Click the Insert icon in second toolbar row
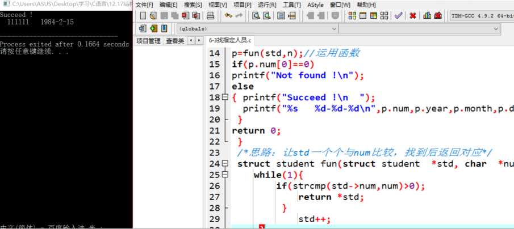The height and width of the screenshot is (229, 514). (143, 28)
